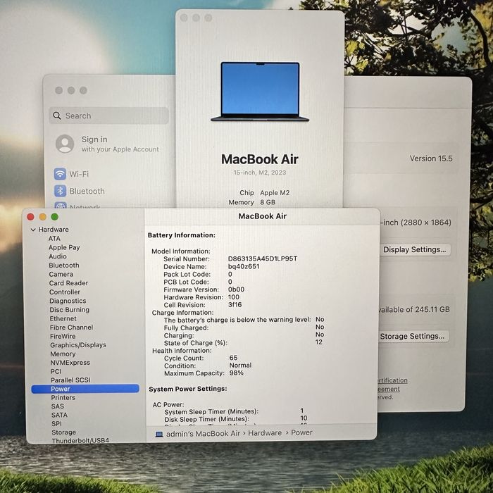
Task: Select Camera in the Hardware list
Action: coord(61,274)
